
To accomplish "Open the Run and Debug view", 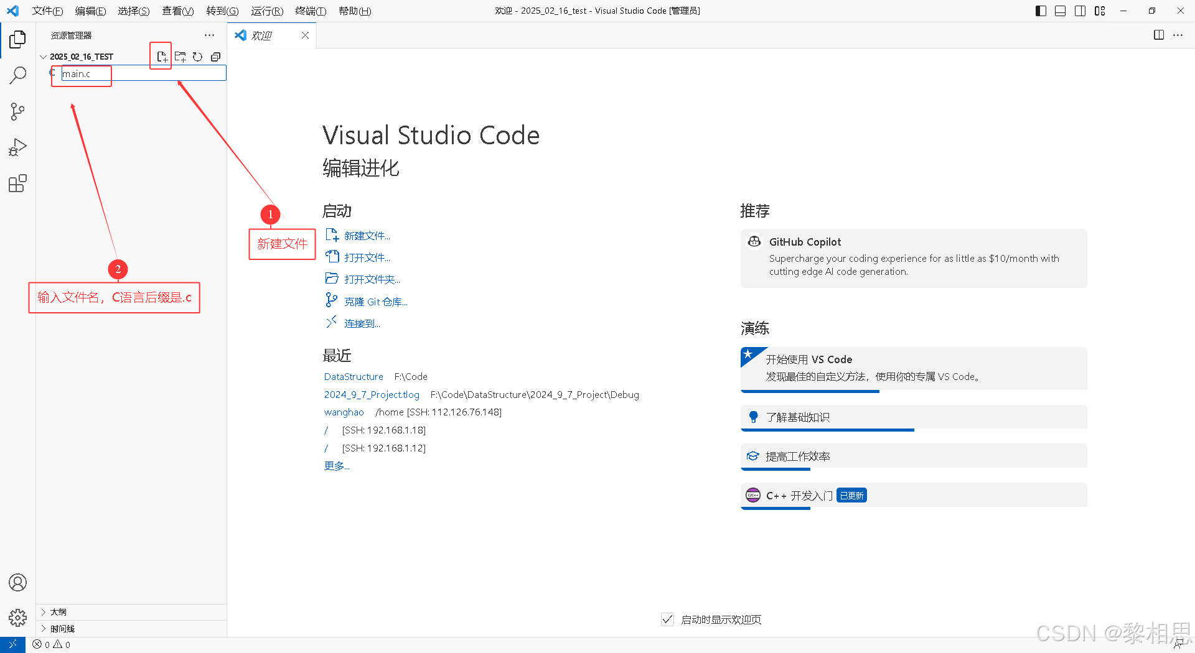I will (17, 147).
